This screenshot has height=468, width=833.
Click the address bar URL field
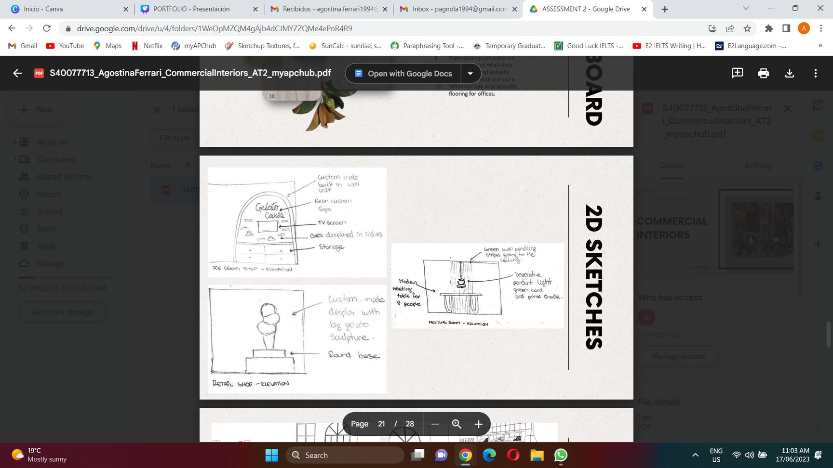(x=386, y=28)
